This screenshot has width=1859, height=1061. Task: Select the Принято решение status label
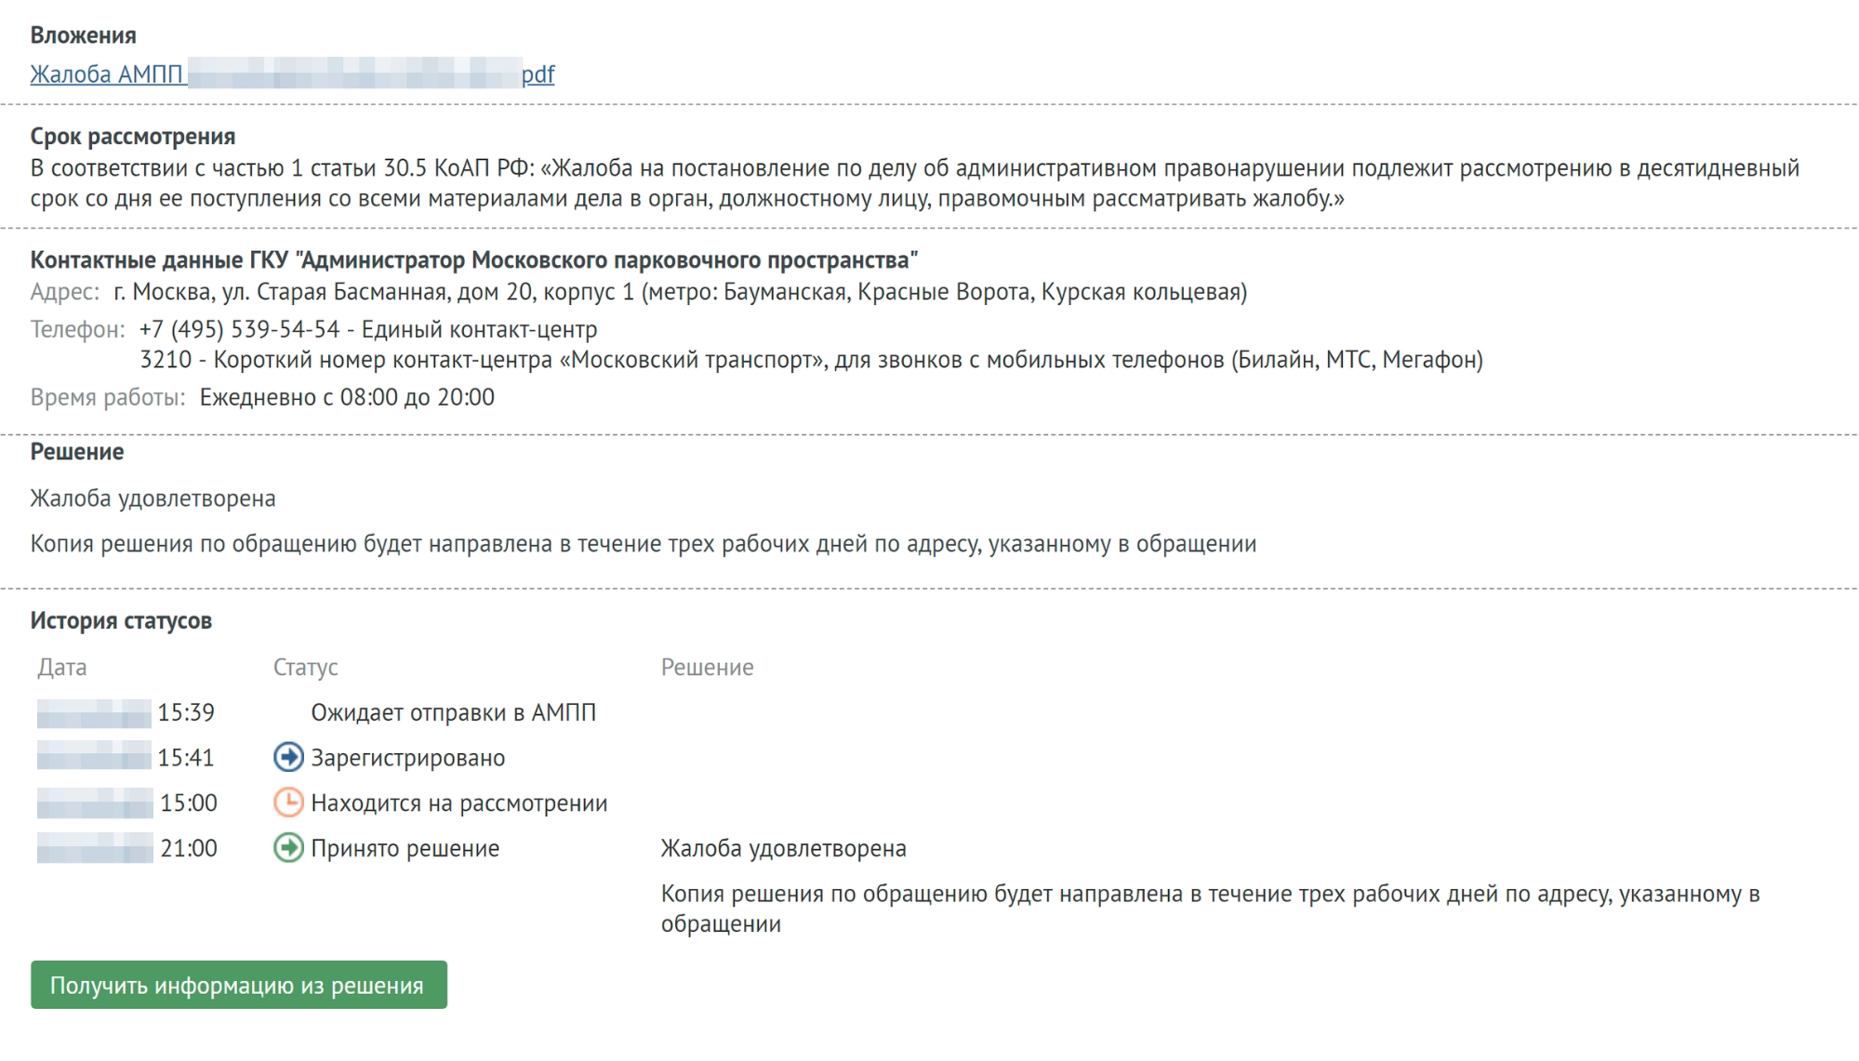pyautogui.click(x=405, y=848)
